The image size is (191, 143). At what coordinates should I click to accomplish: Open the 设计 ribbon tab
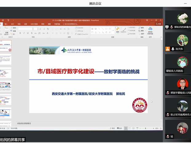tap(13, 24)
